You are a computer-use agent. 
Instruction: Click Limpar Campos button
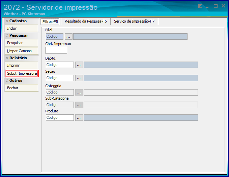pyautogui.click(x=22, y=51)
